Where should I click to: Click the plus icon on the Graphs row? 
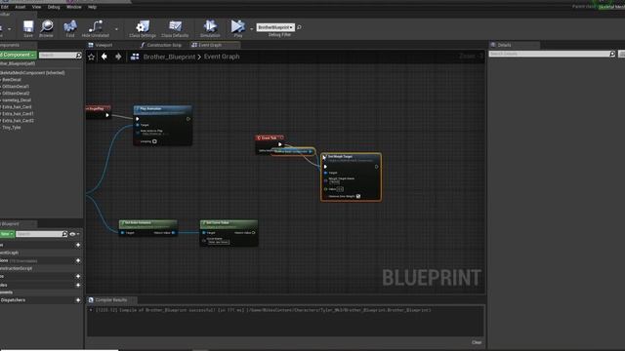pyautogui.click(x=78, y=245)
